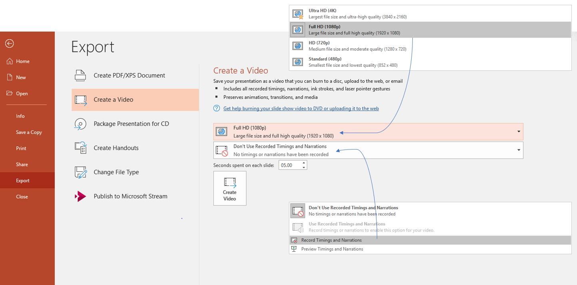Click the Ultra HD (4K) quality icon
Viewport: 577px width, 285px height.
pos(298,13)
